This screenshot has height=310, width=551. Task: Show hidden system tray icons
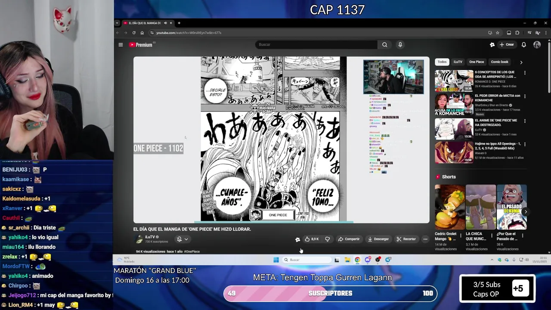pos(492,260)
